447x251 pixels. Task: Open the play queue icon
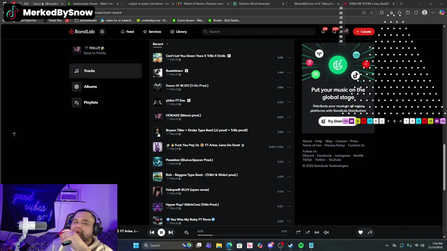pyautogui.click(x=186, y=233)
